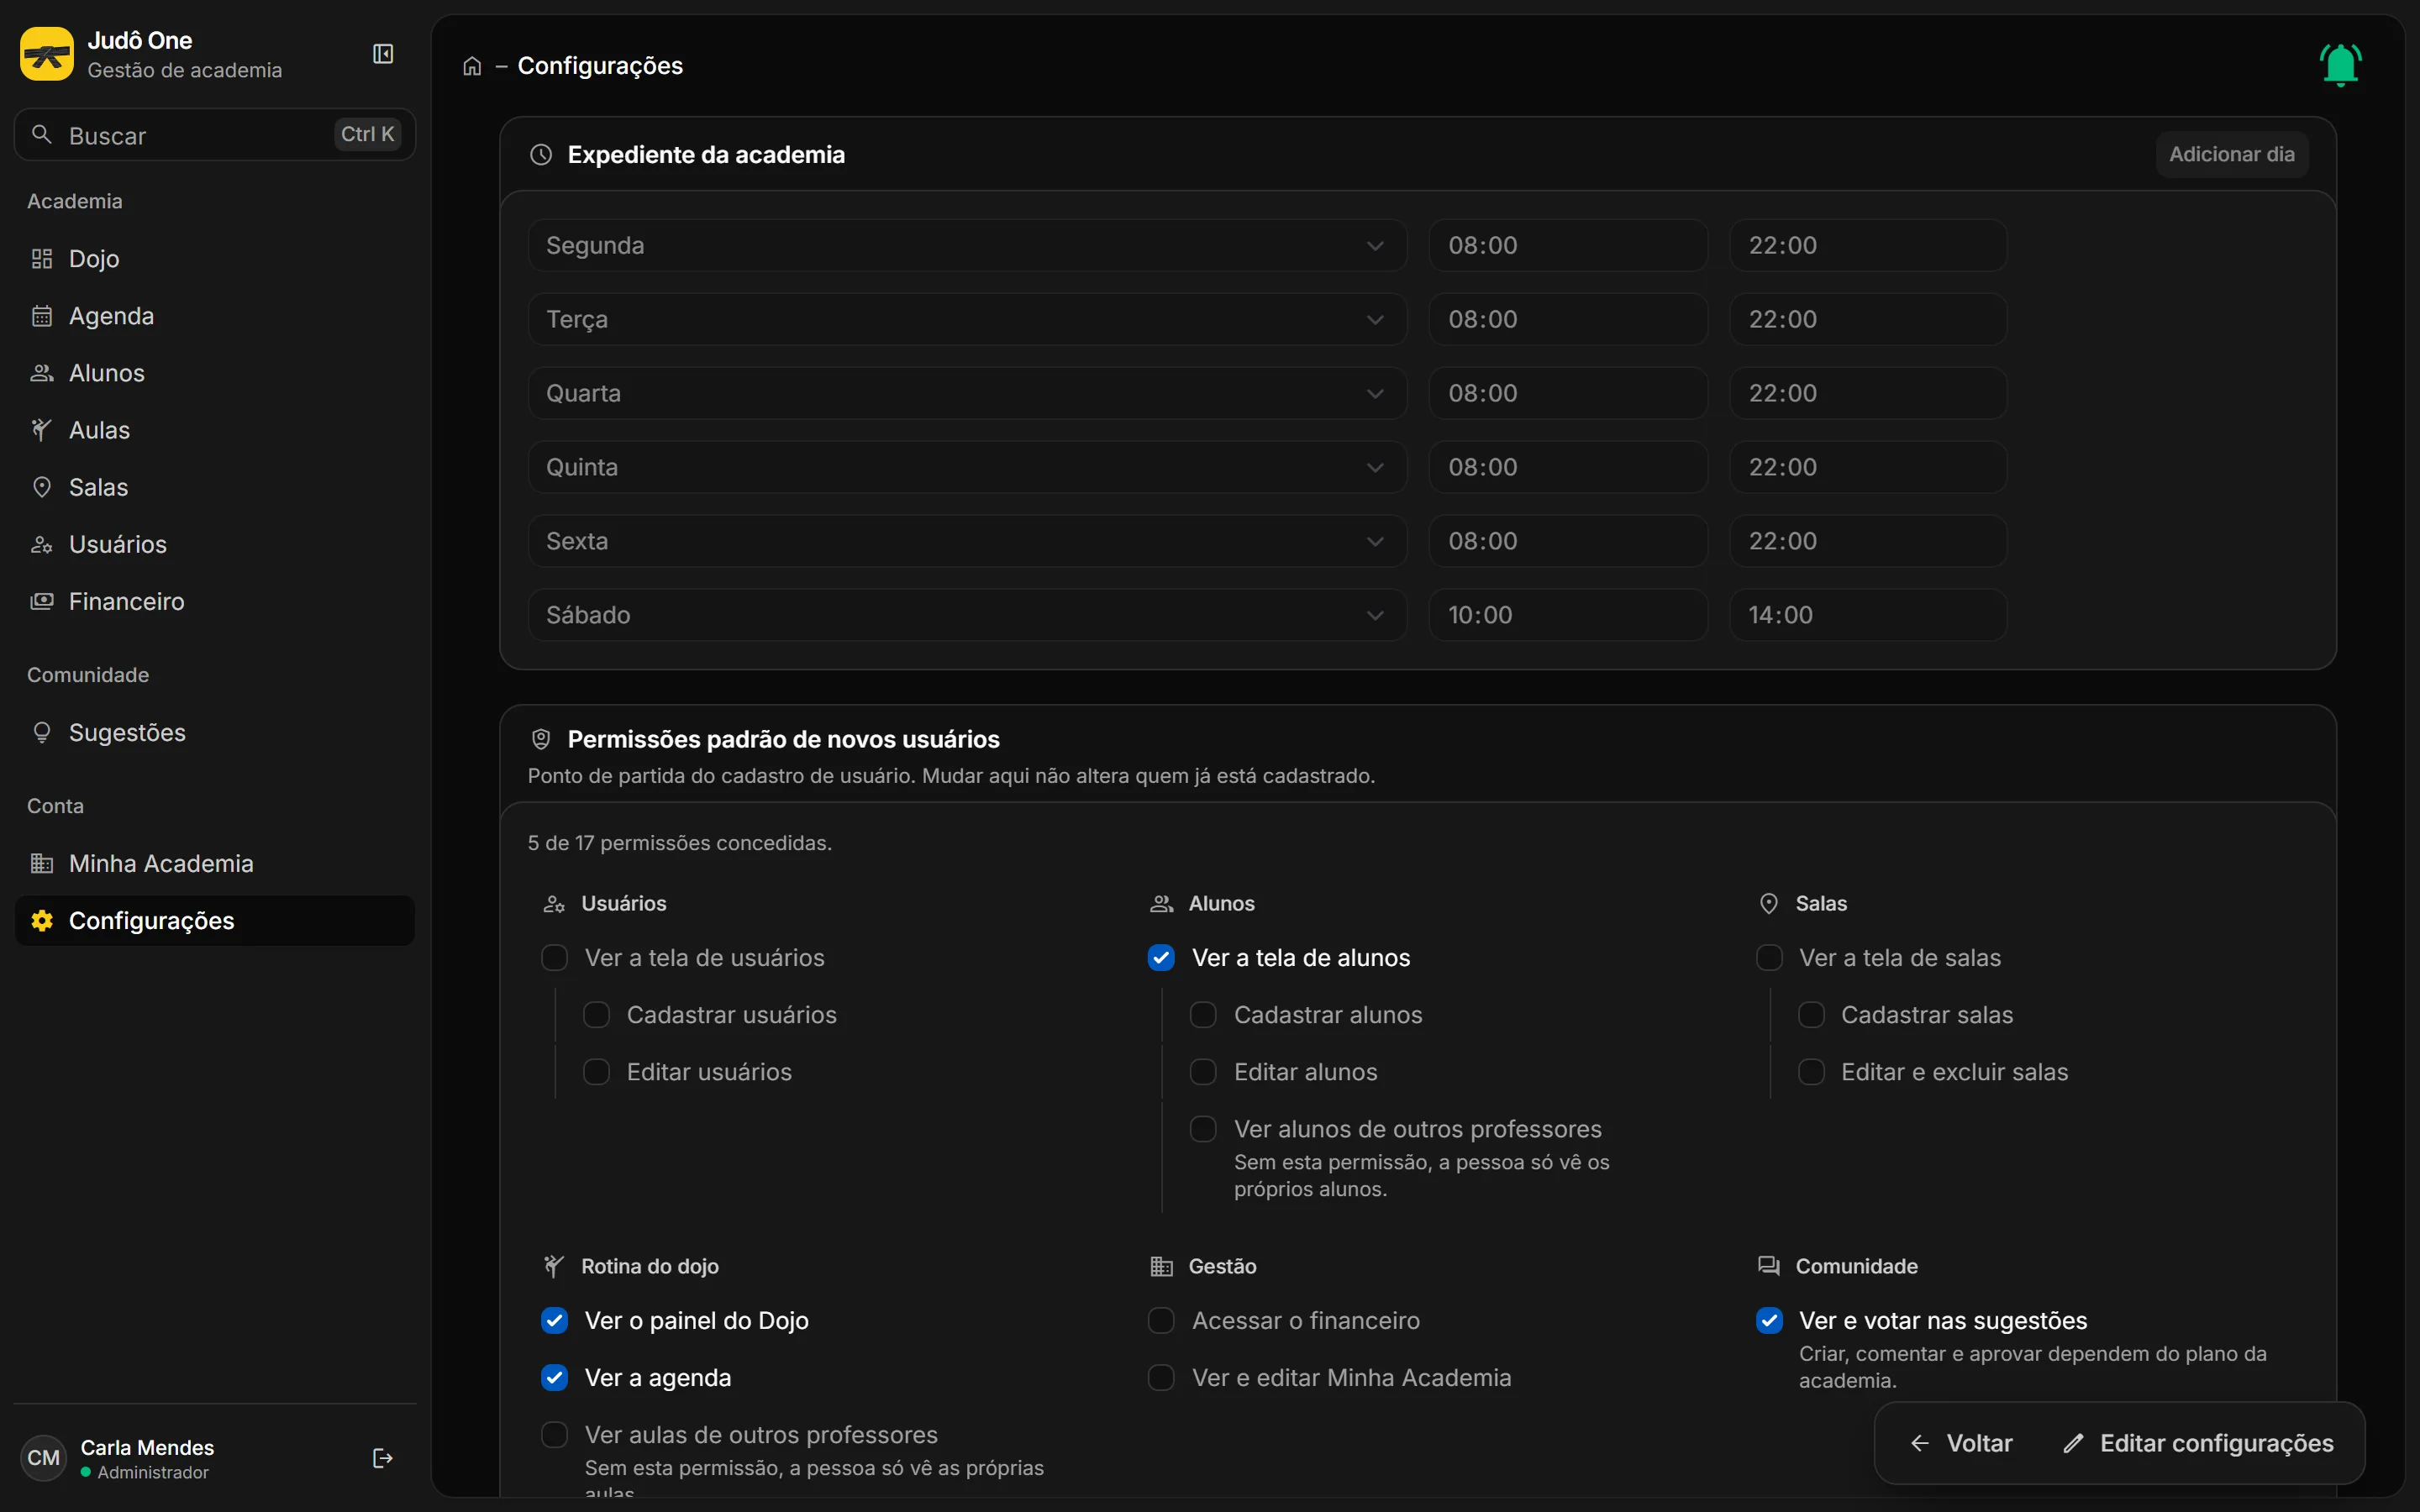Click the Rotina do dojo icon
The height and width of the screenshot is (1512, 2420).
pyautogui.click(x=554, y=1267)
